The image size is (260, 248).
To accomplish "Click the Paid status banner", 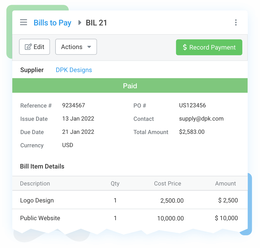I will [x=130, y=86].
